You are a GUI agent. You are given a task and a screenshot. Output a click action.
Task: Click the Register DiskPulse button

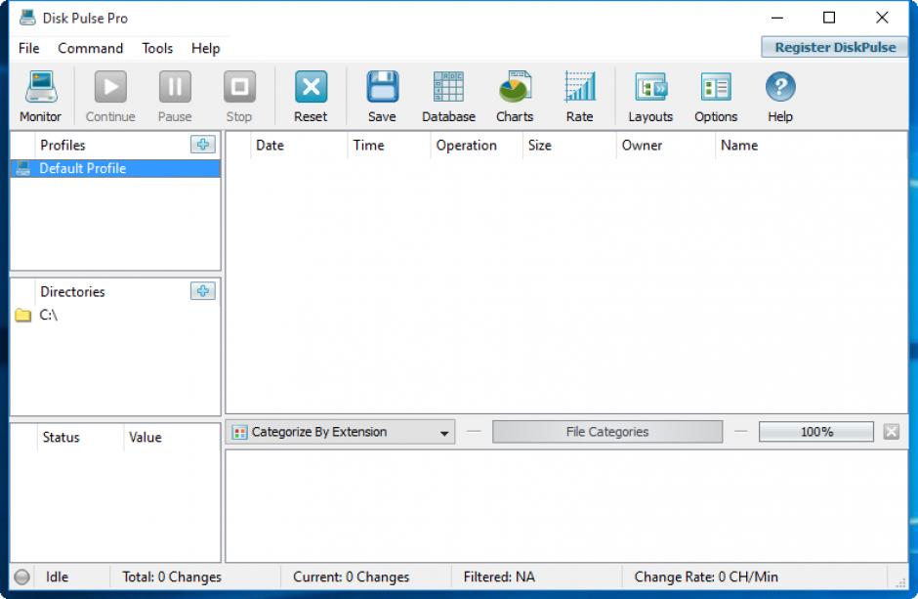click(x=835, y=47)
